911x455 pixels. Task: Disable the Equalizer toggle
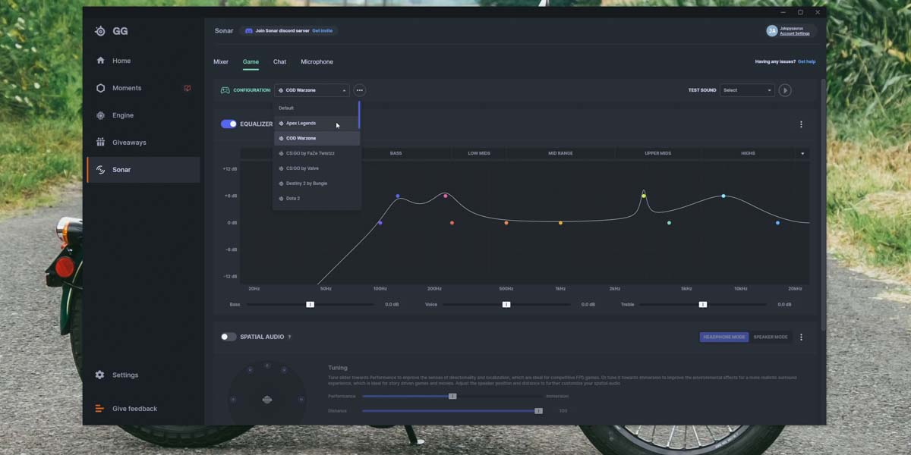pyautogui.click(x=229, y=124)
